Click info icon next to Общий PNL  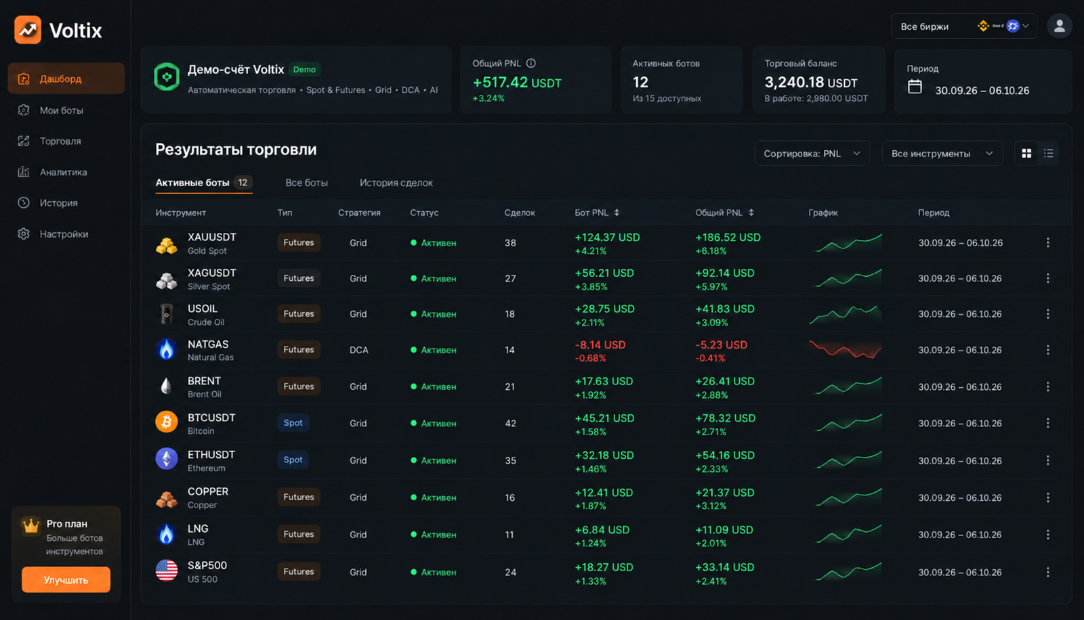click(531, 63)
